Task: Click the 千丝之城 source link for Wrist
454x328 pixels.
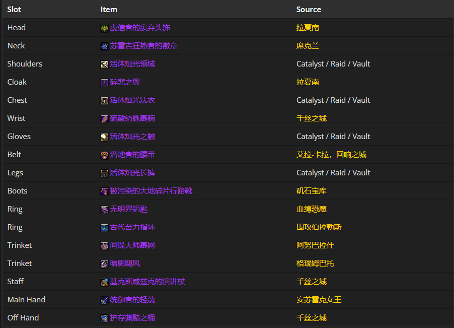Action: (312, 118)
